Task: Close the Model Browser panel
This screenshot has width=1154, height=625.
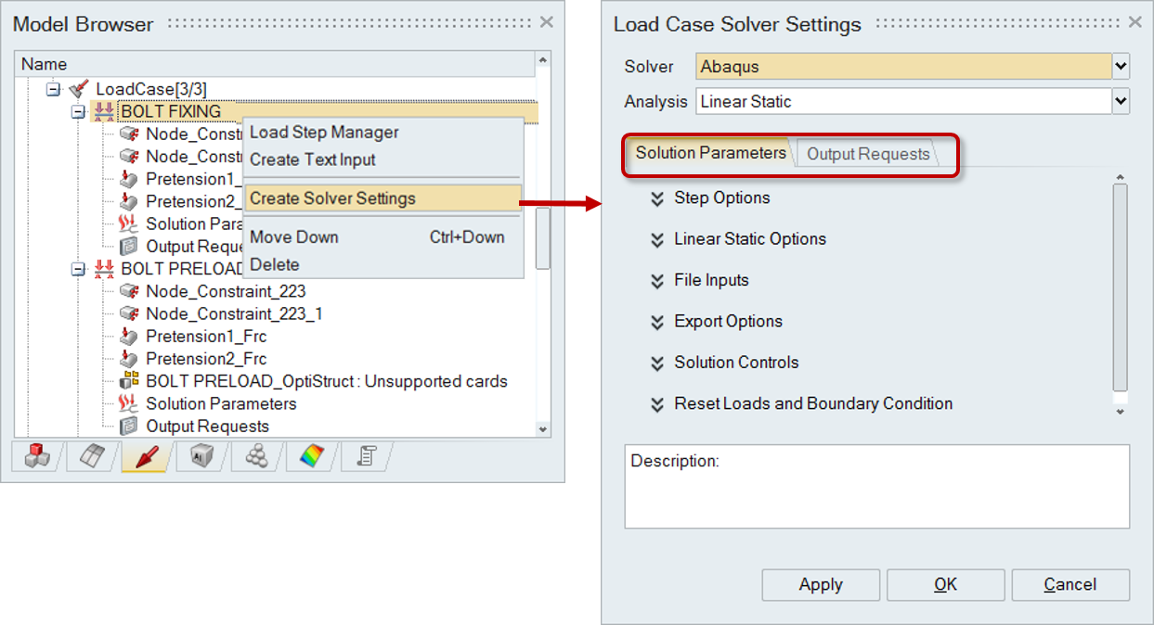Action: point(547,22)
